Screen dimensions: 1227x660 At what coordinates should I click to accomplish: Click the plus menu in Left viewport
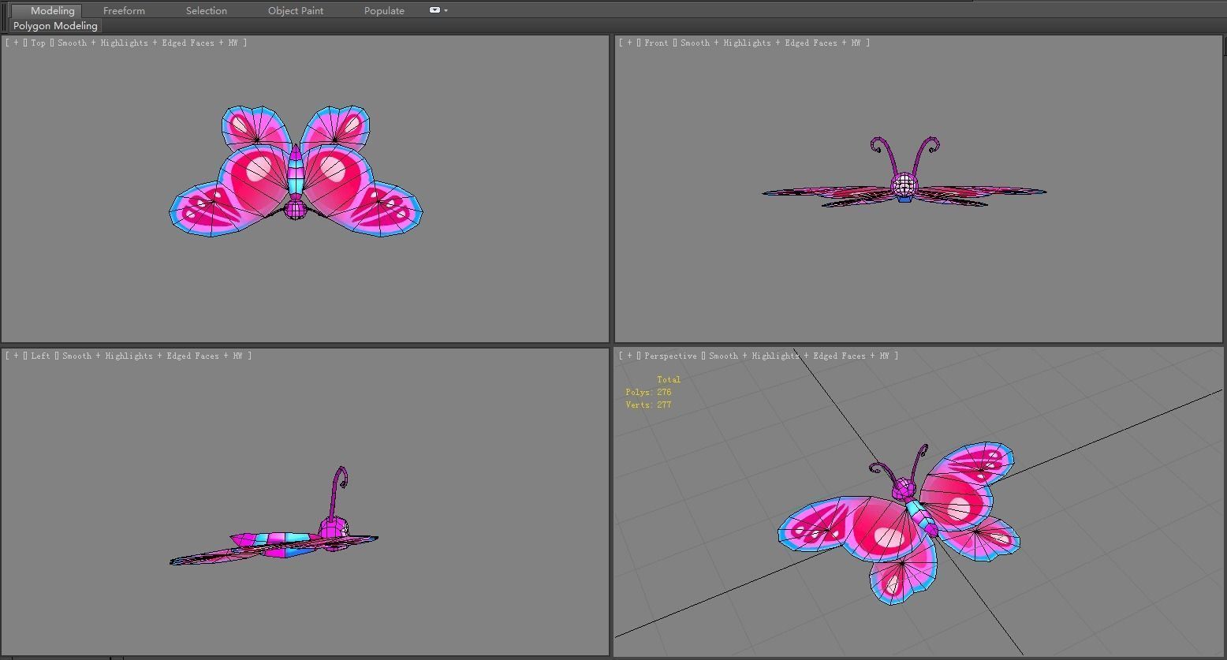(x=17, y=356)
